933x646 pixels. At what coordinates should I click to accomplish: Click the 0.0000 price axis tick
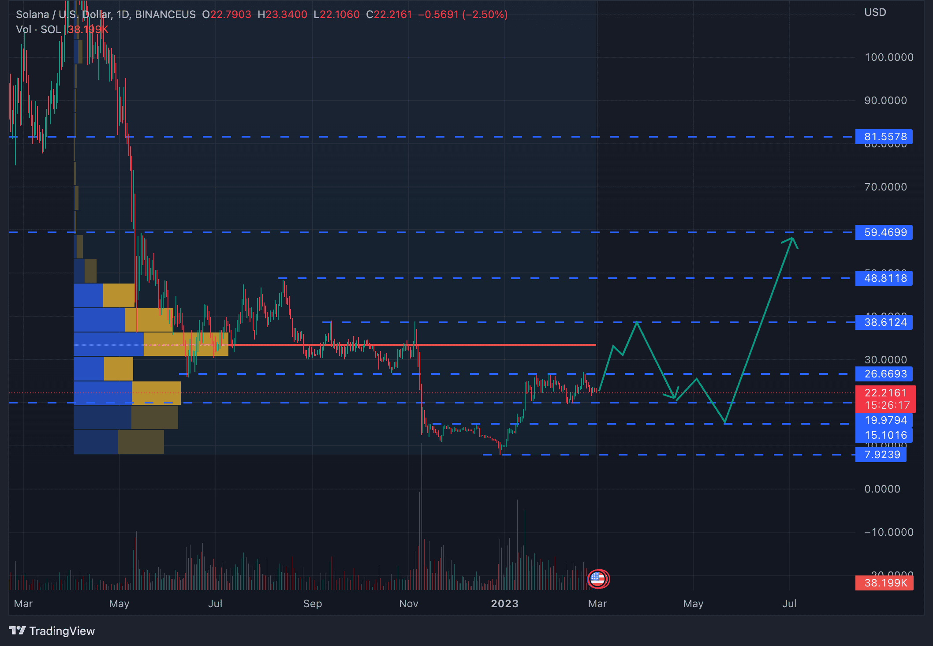coord(882,489)
